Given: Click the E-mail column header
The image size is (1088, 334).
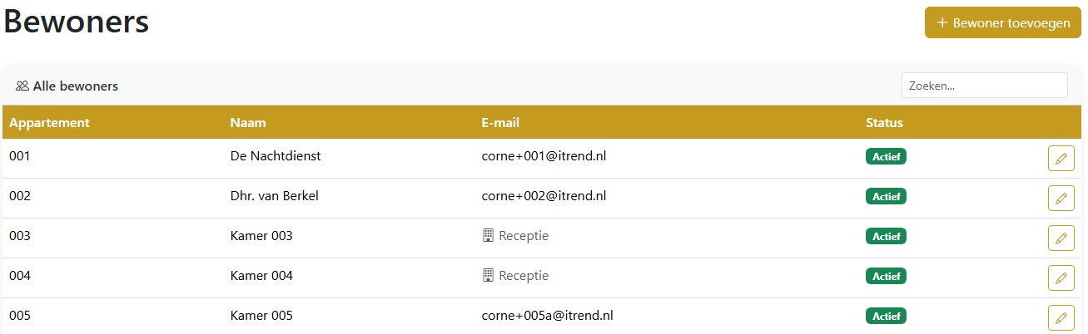Looking at the screenshot, I should click(500, 123).
